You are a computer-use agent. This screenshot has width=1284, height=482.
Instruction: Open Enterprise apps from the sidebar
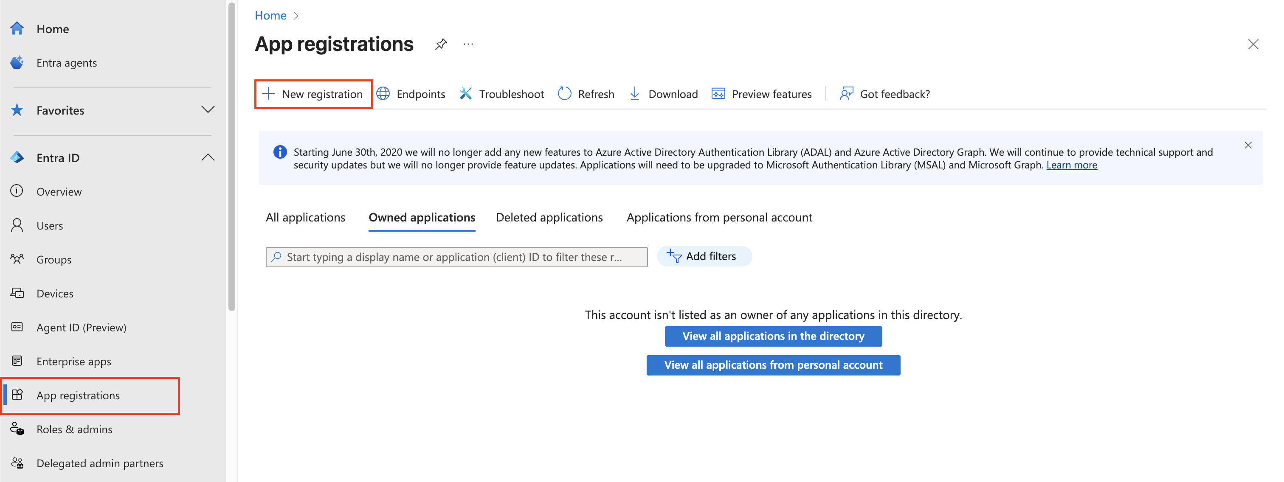73,361
